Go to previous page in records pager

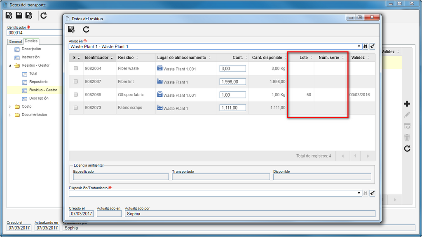(342, 156)
